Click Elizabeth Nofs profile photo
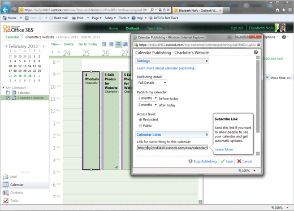Image resolution: width=294 pixels, height=211 pixels. [280, 28]
